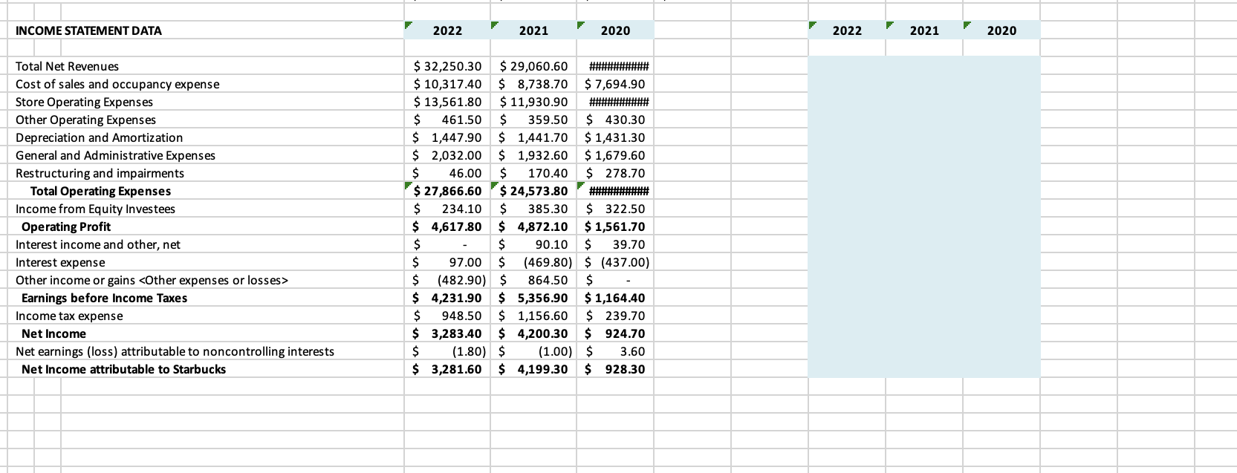Screen dimensions: 1237x473
Task: Click the (469.80) interest expense cell
Action: pyautogui.click(x=533, y=262)
